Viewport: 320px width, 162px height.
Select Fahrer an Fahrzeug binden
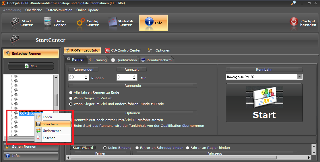pos(137,148)
